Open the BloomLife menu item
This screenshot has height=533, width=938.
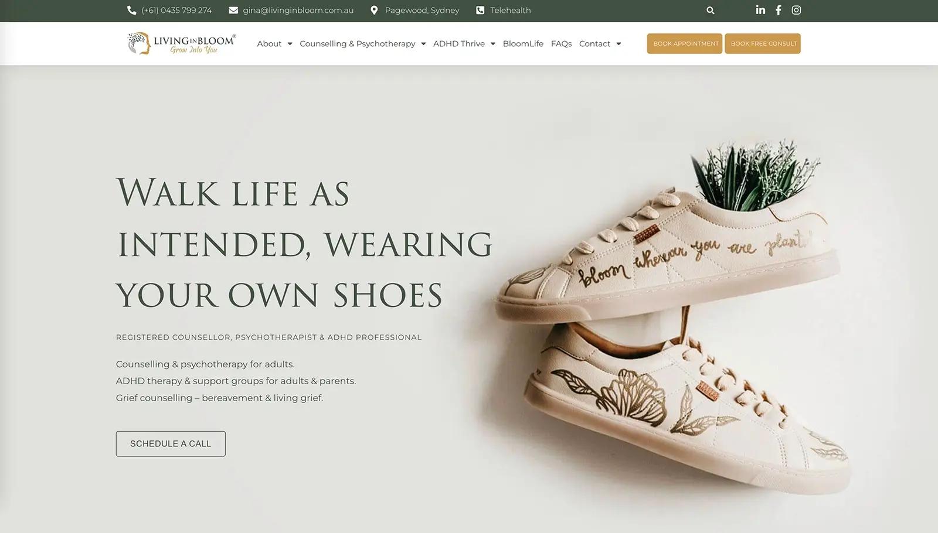(523, 44)
